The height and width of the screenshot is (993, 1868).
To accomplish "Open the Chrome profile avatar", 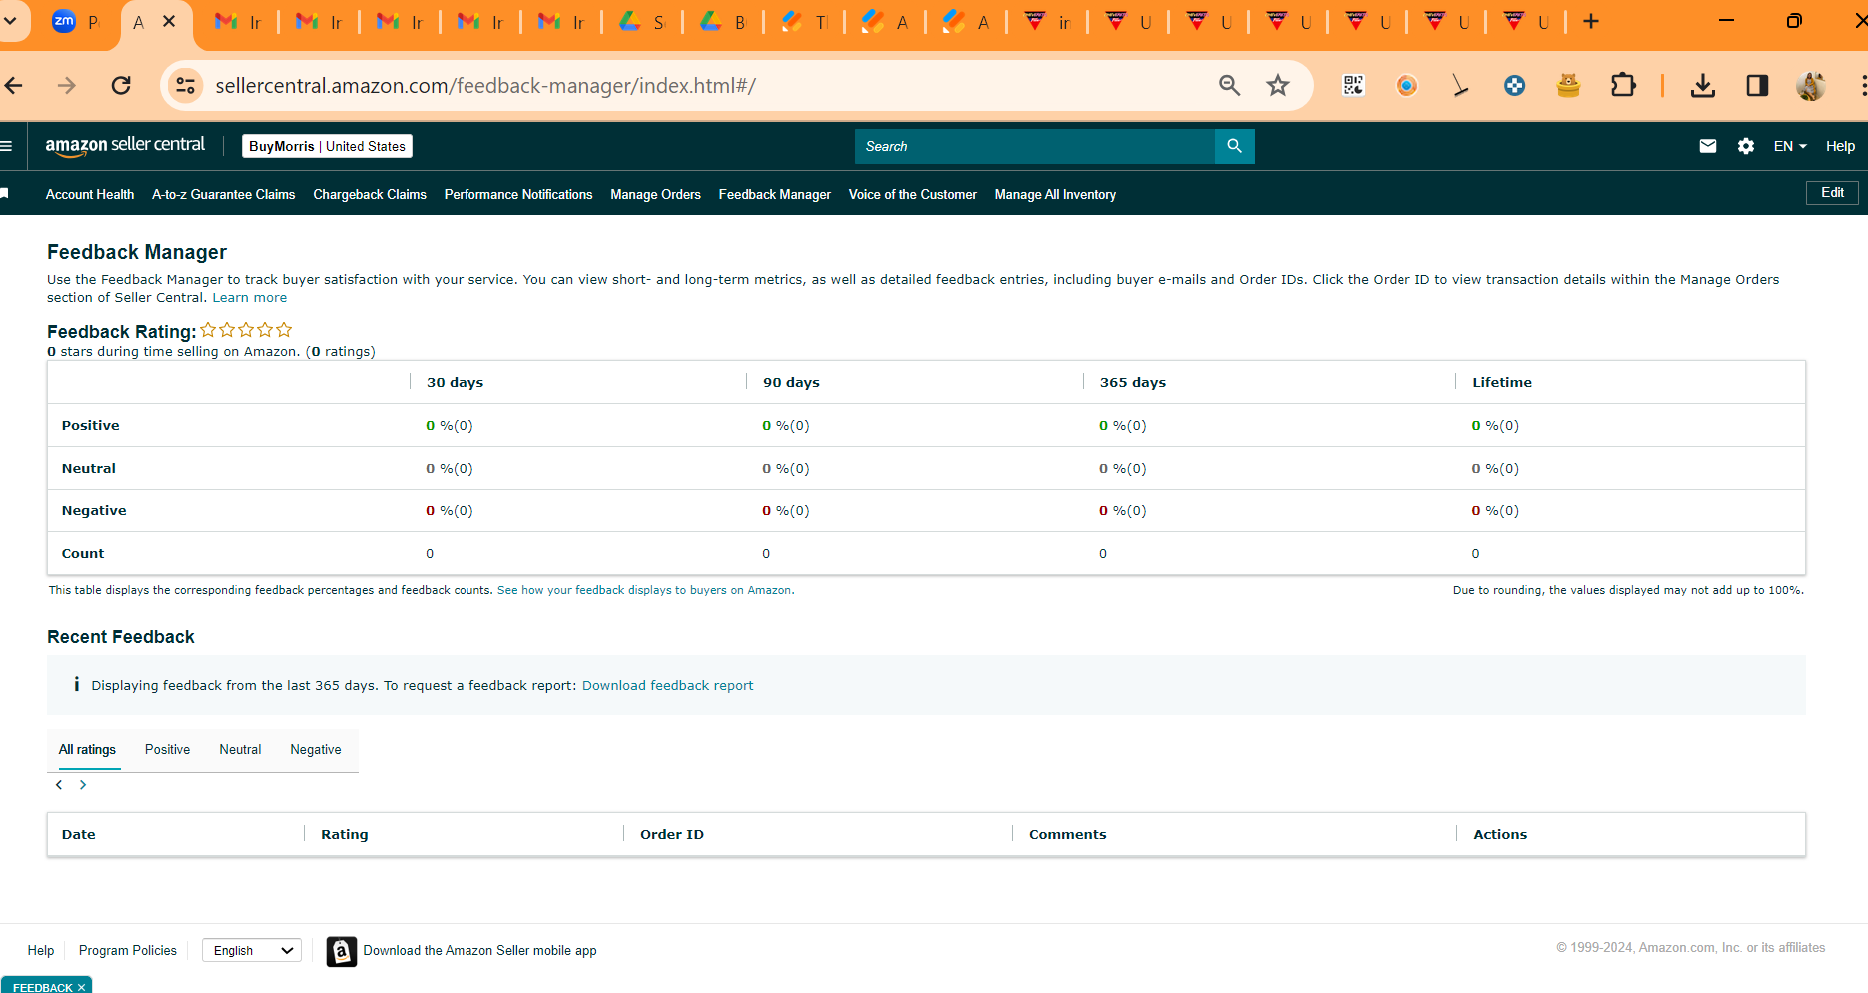I will 1811,86.
